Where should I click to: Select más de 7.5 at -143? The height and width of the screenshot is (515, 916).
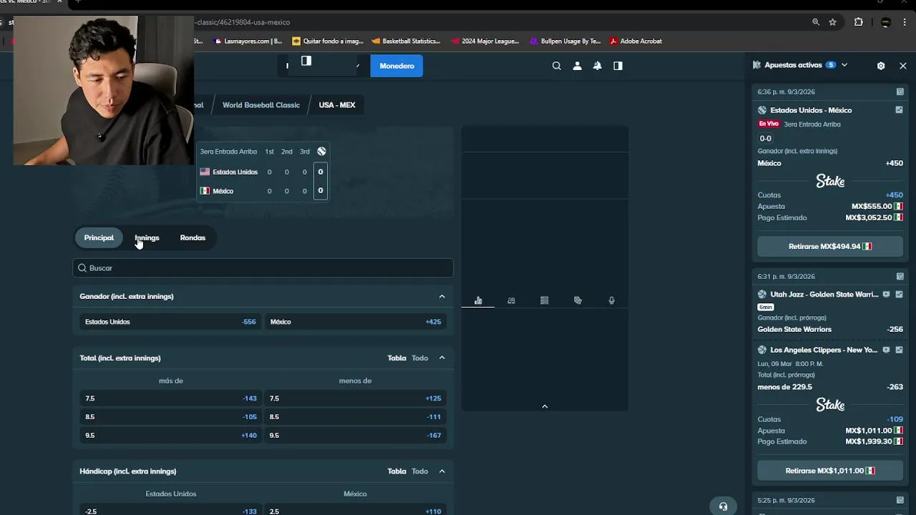tap(170, 398)
